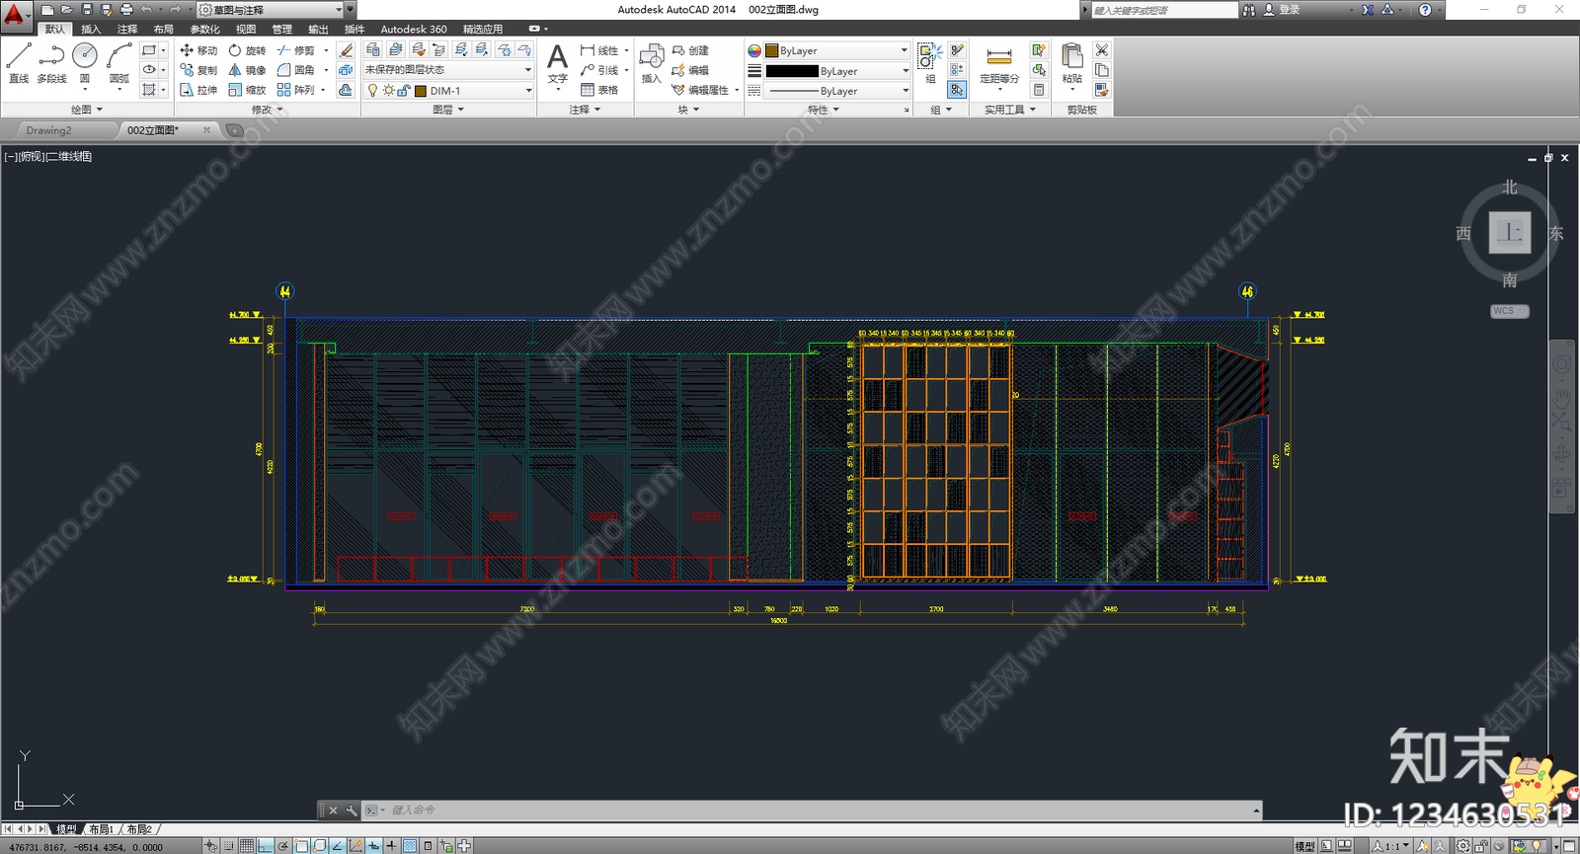Use the 拉伸 (Stretch) tool
Image resolution: width=1580 pixels, height=854 pixels.
point(198,90)
